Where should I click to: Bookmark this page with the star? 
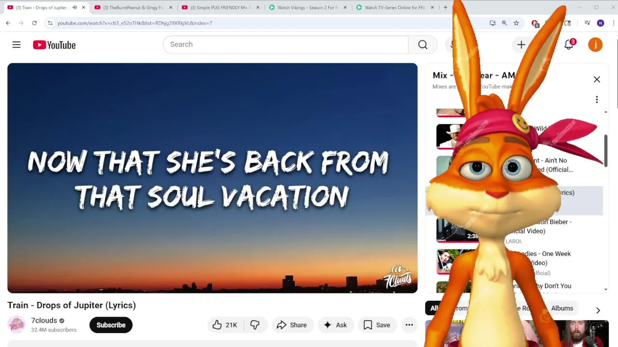click(516, 23)
